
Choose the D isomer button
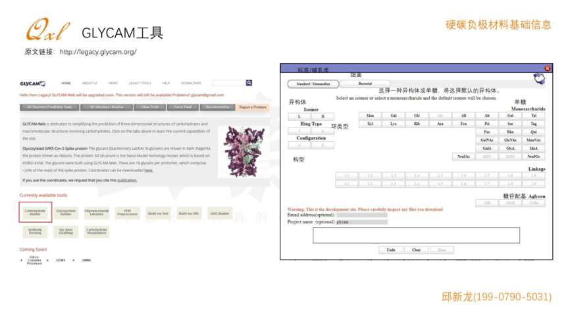(322, 116)
